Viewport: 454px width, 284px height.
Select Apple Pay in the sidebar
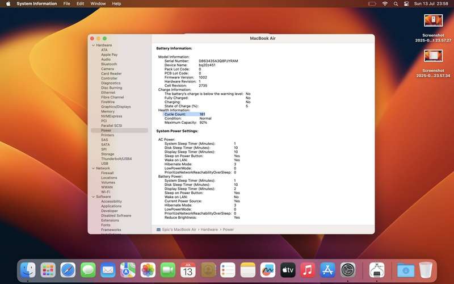[x=109, y=55]
